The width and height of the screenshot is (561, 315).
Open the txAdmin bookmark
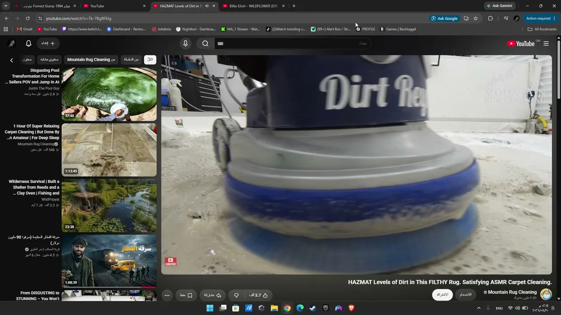[x=161, y=29]
